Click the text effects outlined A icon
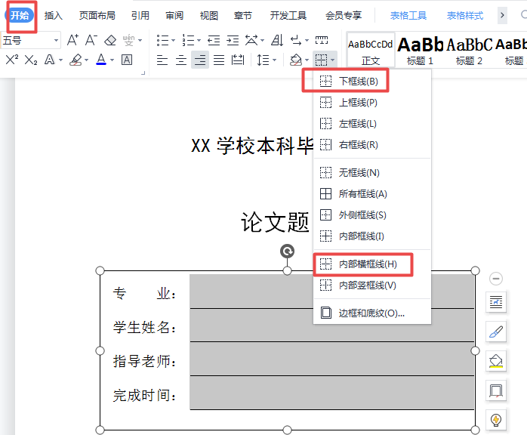Image resolution: width=527 pixels, height=435 pixels. (49, 60)
